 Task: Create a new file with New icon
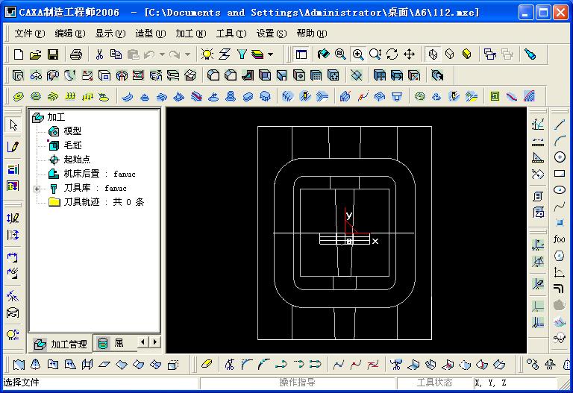click(19, 54)
